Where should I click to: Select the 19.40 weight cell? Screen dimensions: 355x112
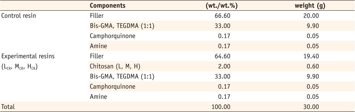(x=311, y=56)
